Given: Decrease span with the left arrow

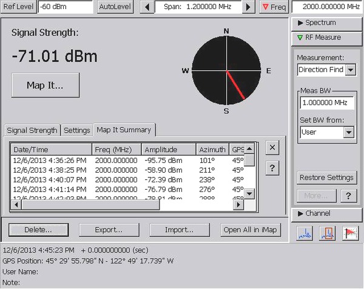Looking at the screenshot, I should pyautogui.click(x=146, y=7).
